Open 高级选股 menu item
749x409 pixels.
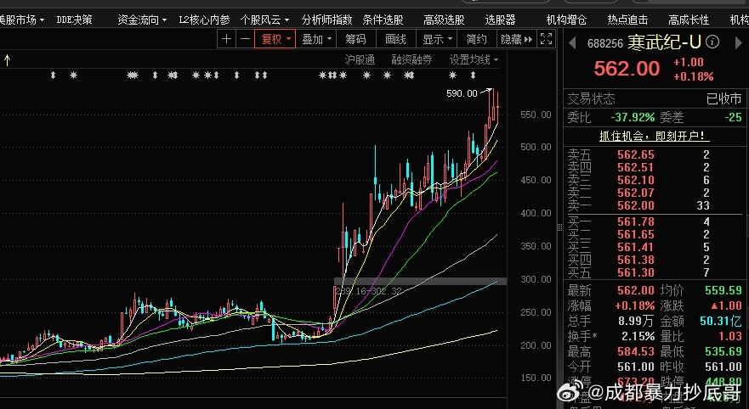tap(444, 20)
